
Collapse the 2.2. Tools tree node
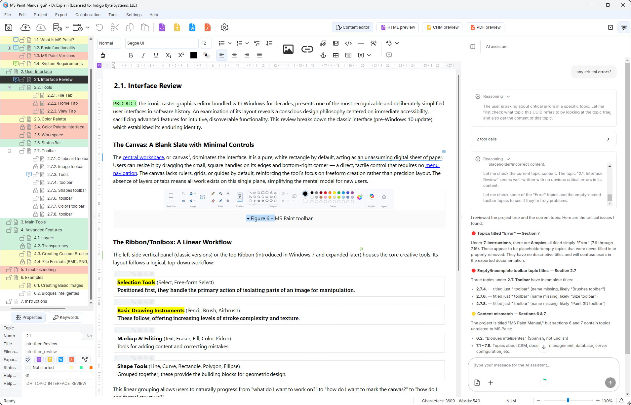(x=9, y=87)
